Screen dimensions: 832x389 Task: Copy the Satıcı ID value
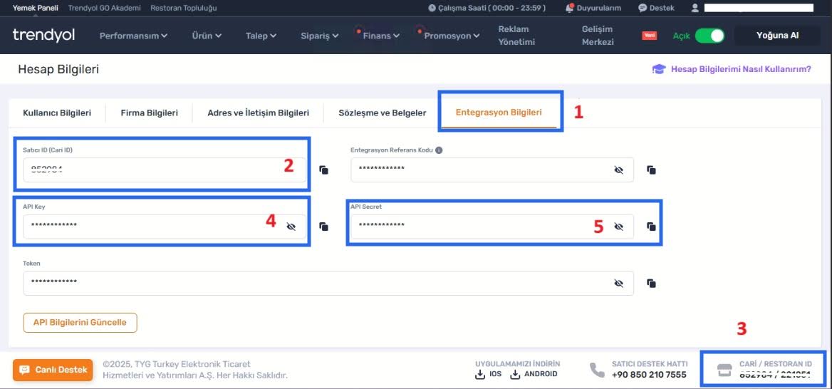click(323, 170)
